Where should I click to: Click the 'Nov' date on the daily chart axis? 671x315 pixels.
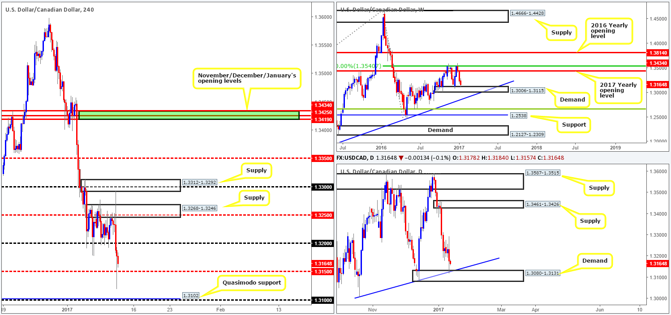[372, 309]
